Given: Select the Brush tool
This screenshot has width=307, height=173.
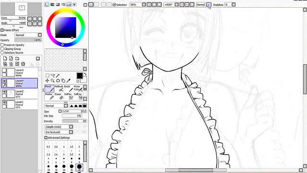Looking at the screenshot, I should pyautogui.click(x=68, y=88).
